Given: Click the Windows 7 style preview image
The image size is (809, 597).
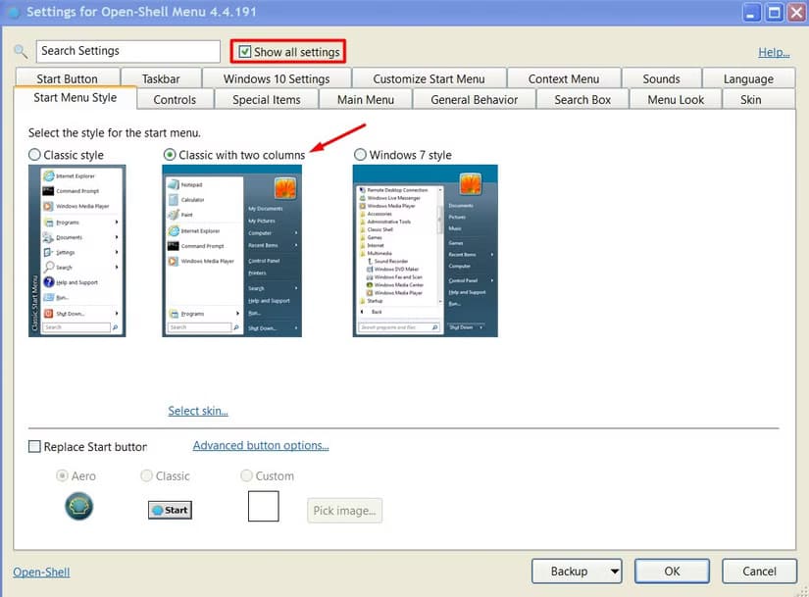Looking at the screenshot, I should [425, 251].
